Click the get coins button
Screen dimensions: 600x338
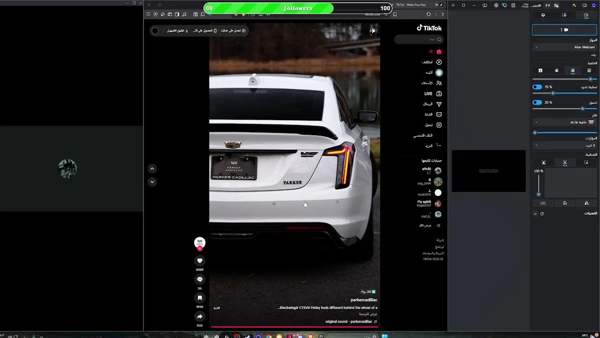[x=233, y=31]
